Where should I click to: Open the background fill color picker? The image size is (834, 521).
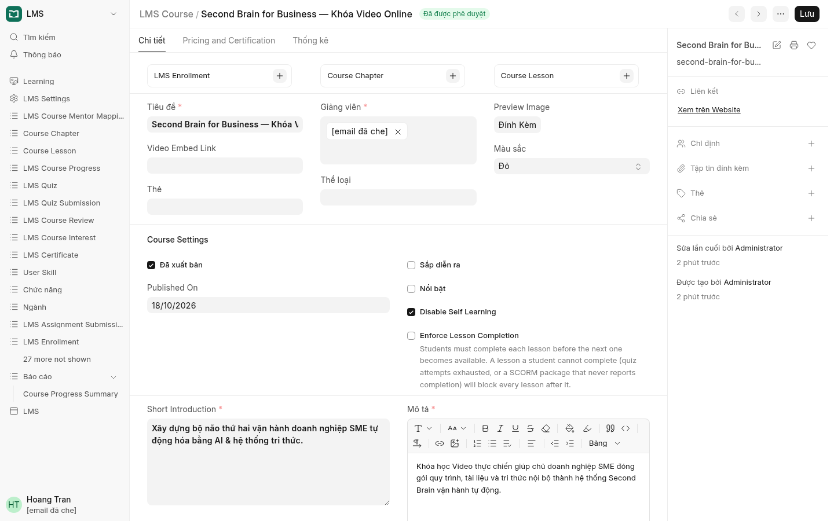point(570,428)
